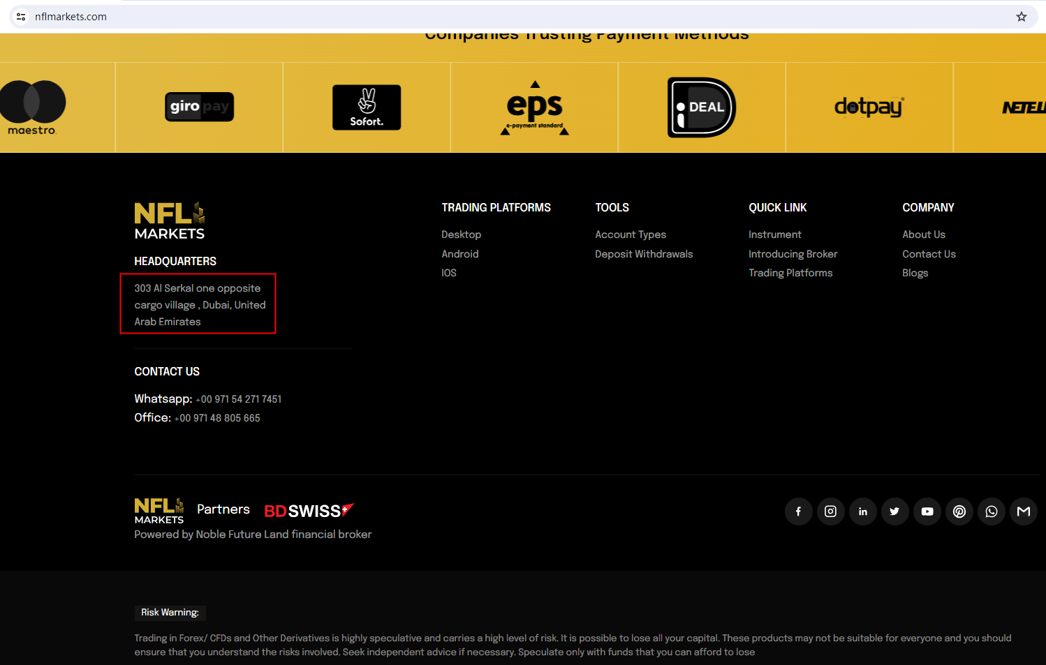This screenshot has height=665, width=1046.
Task: Open the Instagram social icon
Action: [x=830, y=511]
